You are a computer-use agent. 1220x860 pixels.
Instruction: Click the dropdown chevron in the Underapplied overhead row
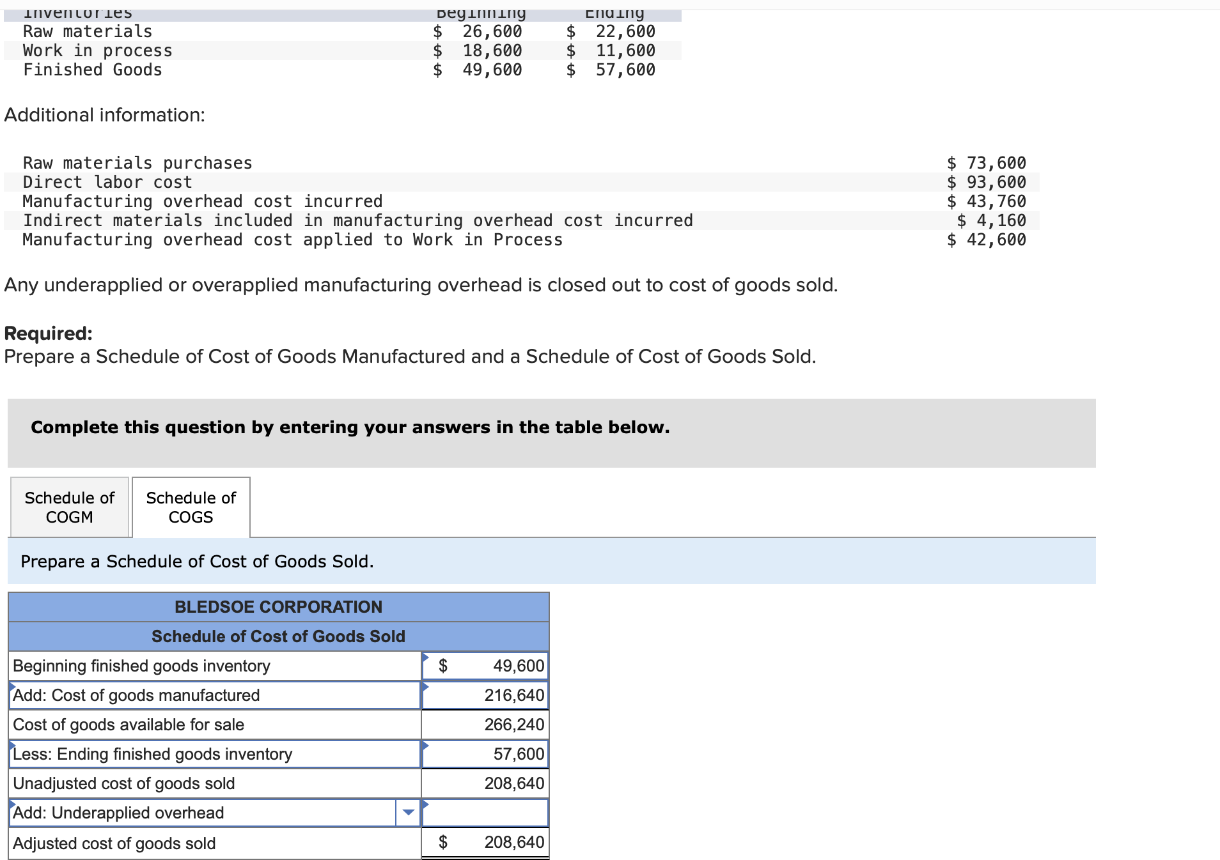tap(409, 812)
